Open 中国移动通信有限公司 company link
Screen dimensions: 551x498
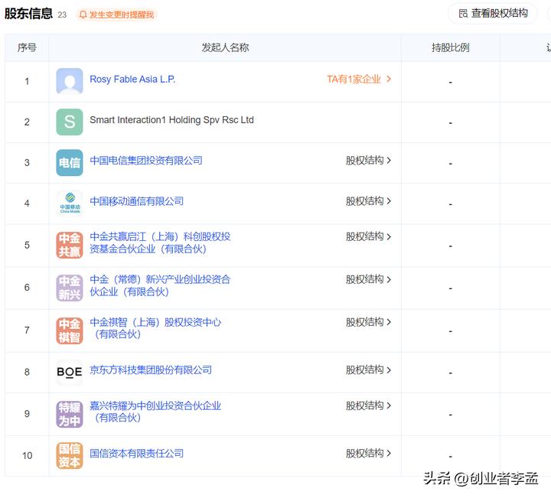pyautogui.click(x=137, y=201)
